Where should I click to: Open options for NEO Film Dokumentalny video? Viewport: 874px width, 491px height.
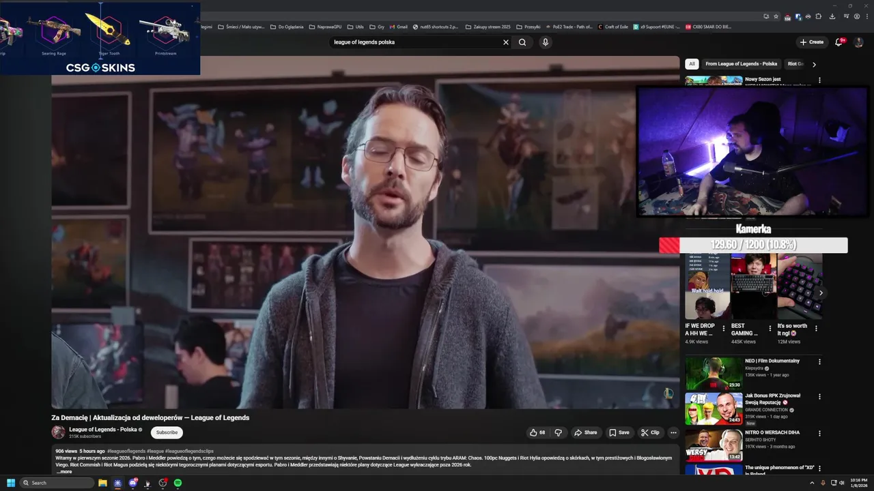(x=819, y=361)
